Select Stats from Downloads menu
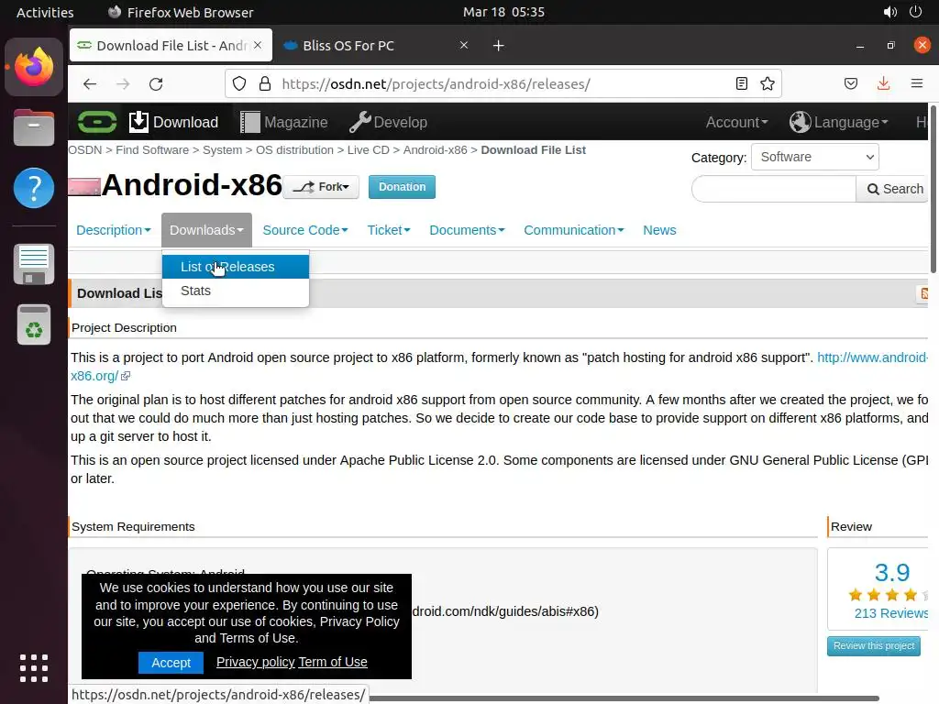The height and width of the screenshot is (704, 939). click(x=236, y=291)
